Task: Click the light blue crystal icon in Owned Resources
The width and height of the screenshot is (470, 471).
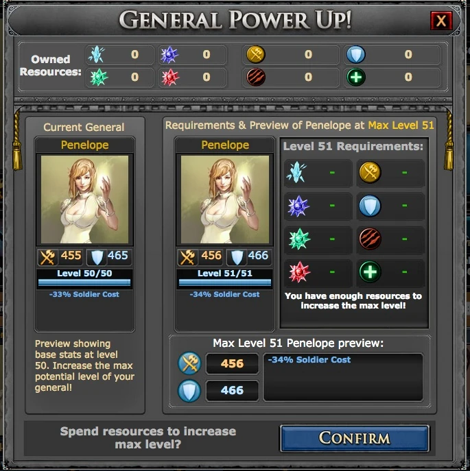Action: coord(97,54)
